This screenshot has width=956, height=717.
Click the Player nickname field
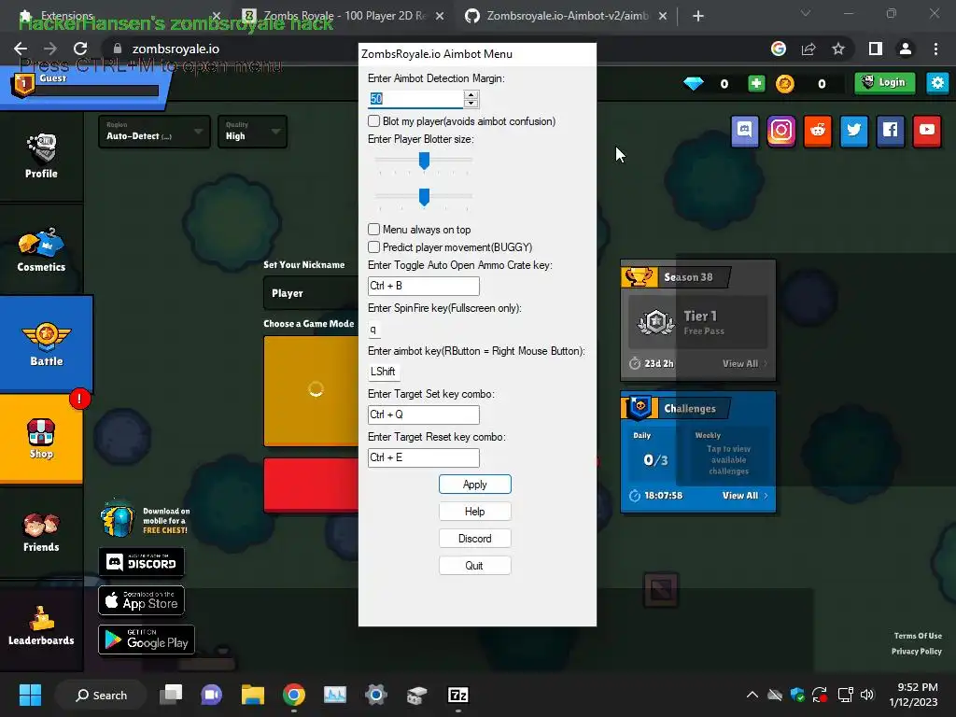click(x=311, y=293)
